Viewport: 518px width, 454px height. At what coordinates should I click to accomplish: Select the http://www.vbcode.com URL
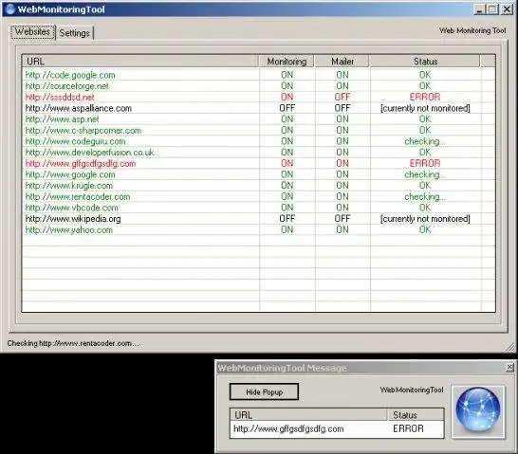coord(72,208)
